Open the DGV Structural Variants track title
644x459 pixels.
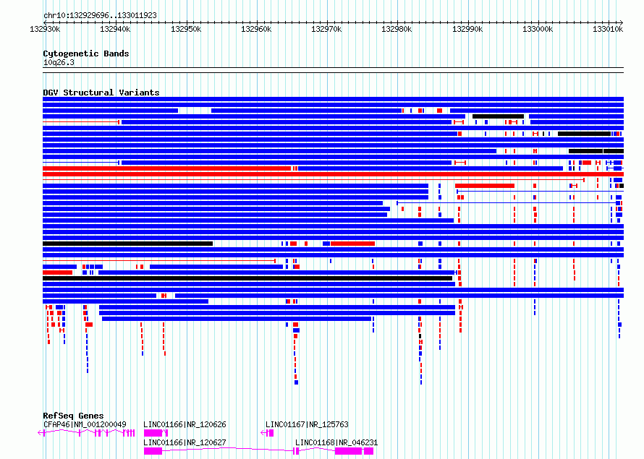click(x=101, y=93)
